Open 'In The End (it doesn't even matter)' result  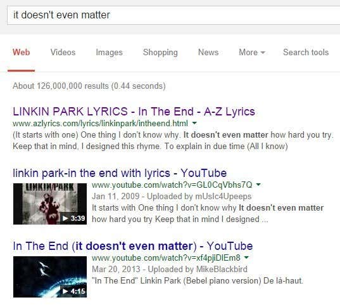[133, 246]
